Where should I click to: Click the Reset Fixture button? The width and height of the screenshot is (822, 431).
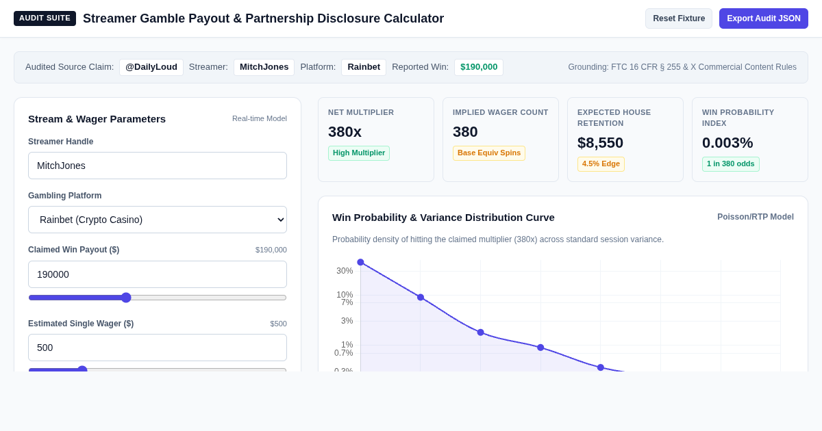(x=679, y=18)
